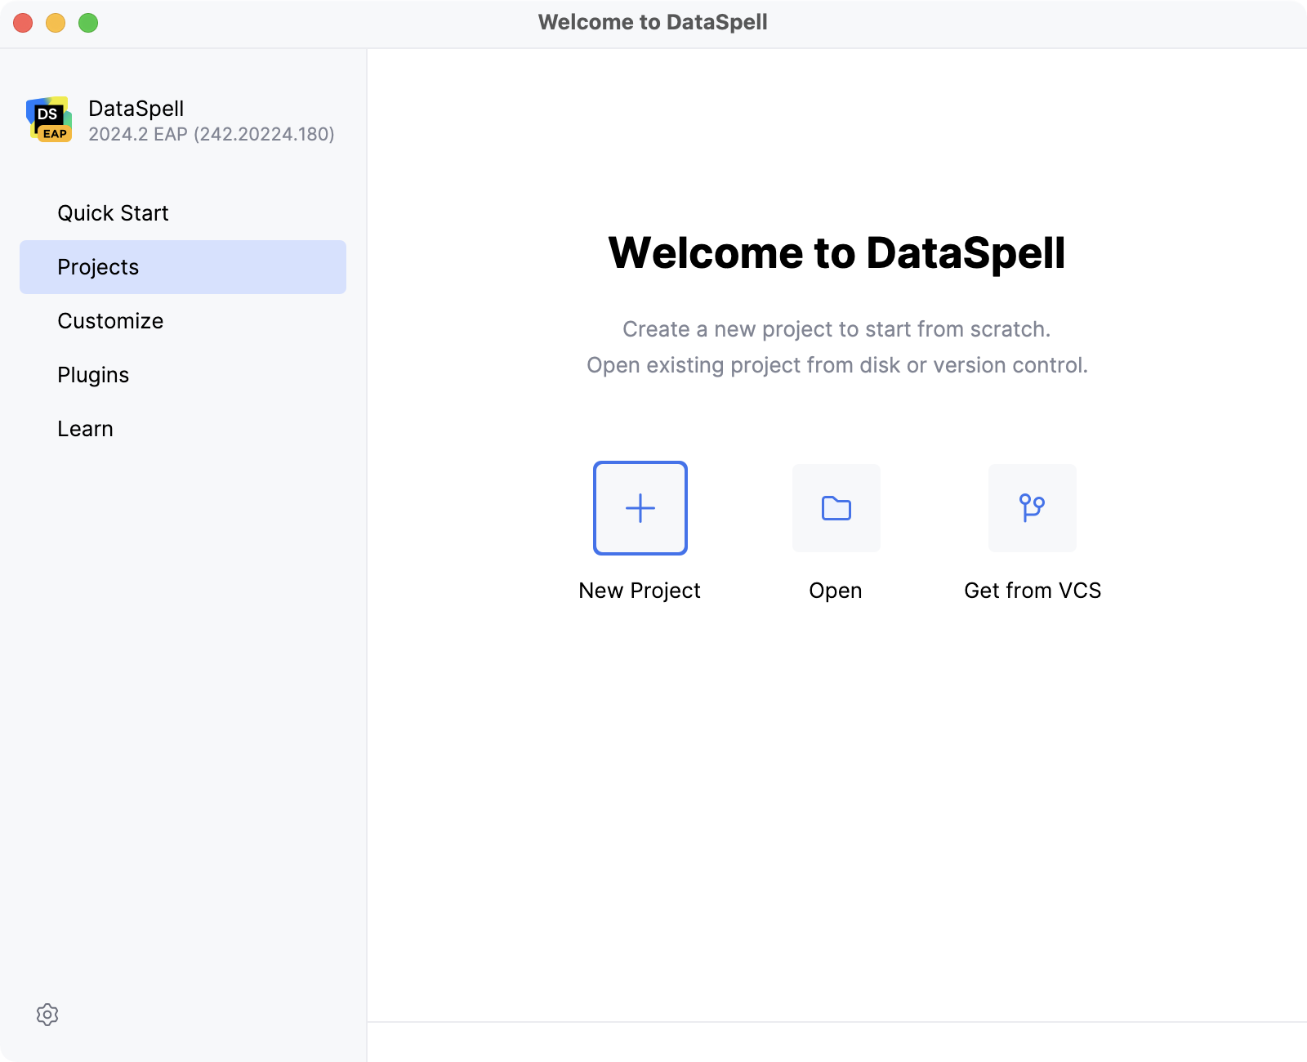This screenshot has height=1062, width=1307.
Task: Click the Welcome to DataSpell heading
Action: [x=837, y=254]
